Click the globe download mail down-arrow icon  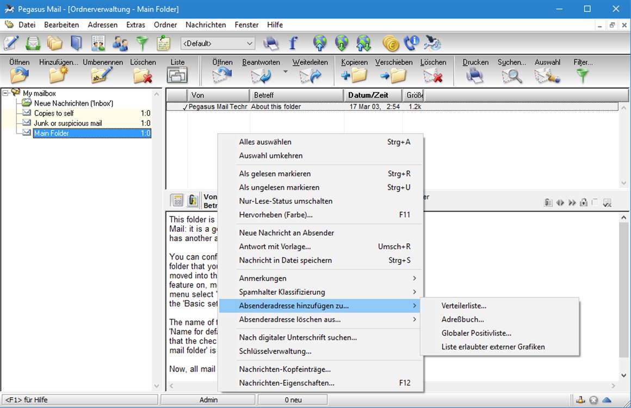(342, 43)
